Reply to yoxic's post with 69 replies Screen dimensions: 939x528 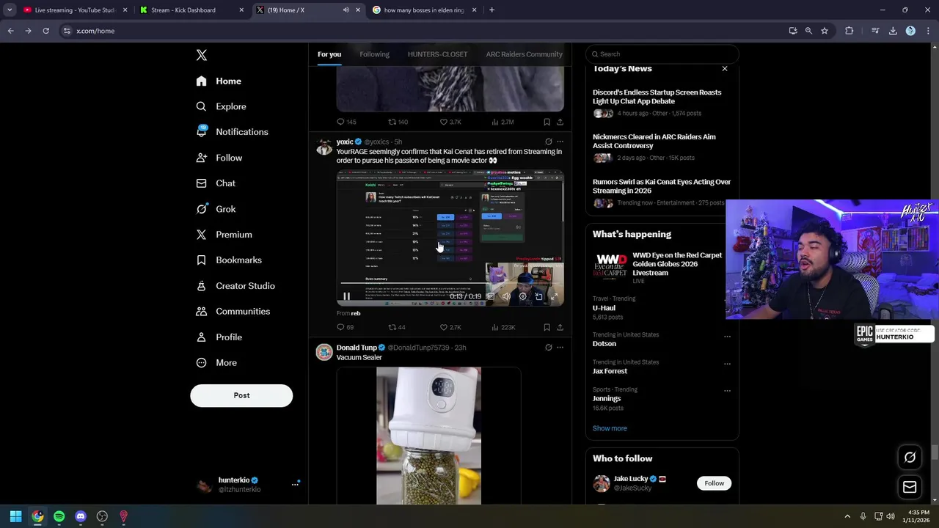[x=345, y=327]
